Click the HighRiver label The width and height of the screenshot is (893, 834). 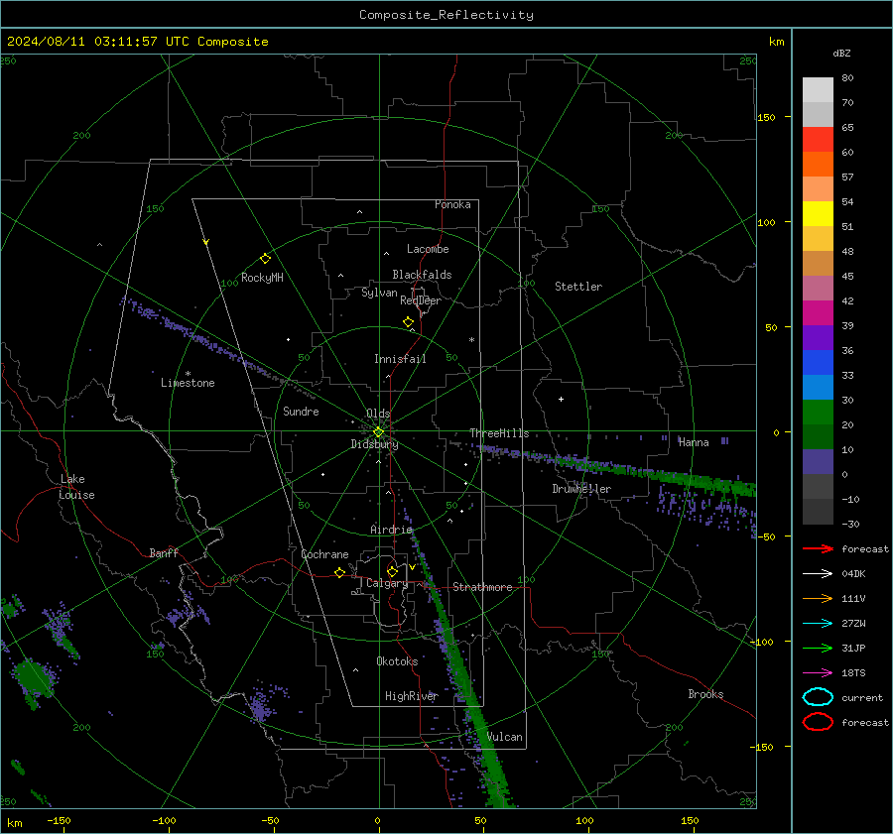coord(412,696)
